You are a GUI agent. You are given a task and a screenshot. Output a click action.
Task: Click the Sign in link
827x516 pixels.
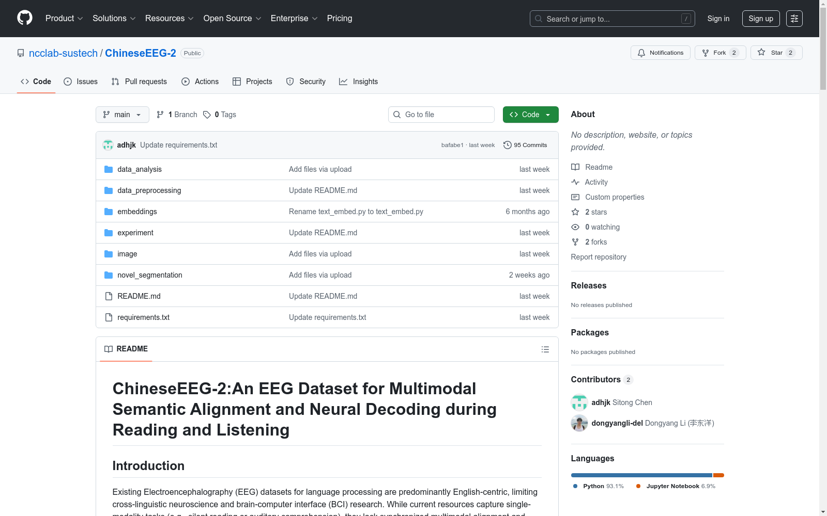(718, 19)
